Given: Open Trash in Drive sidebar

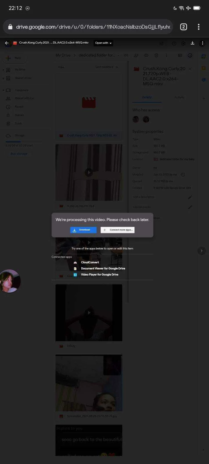Looking at the screenshot, I should coord(18,124).
